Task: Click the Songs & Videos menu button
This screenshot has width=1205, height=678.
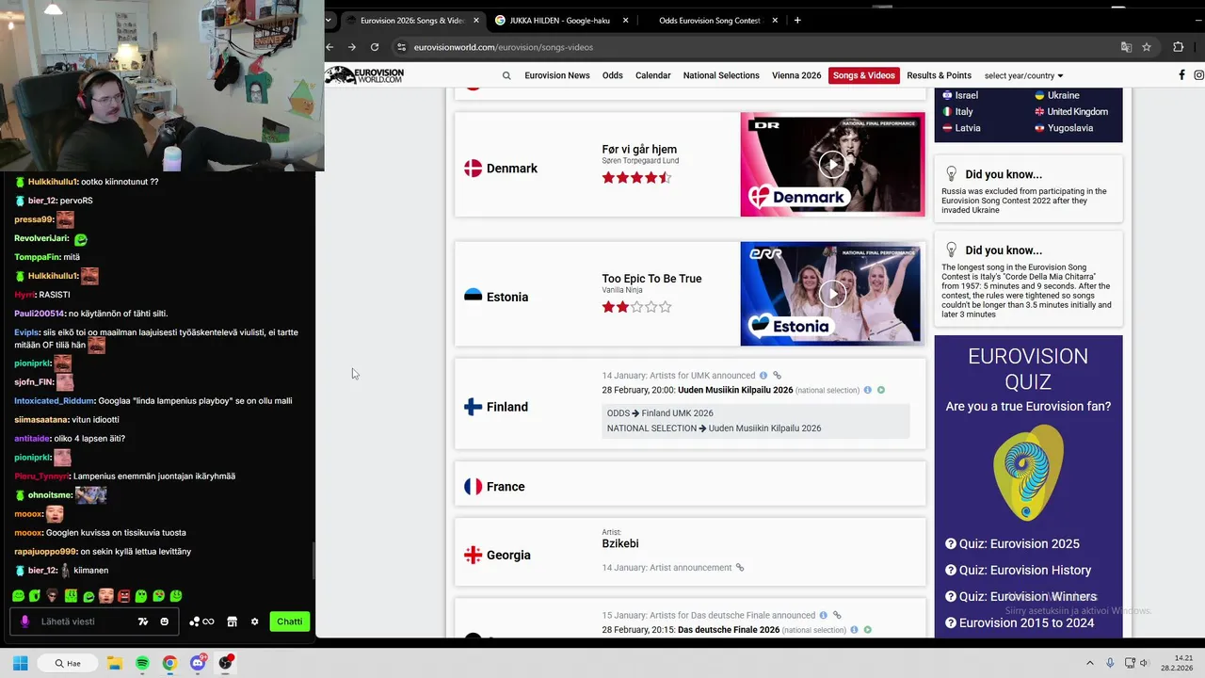Action: [864, 75]
